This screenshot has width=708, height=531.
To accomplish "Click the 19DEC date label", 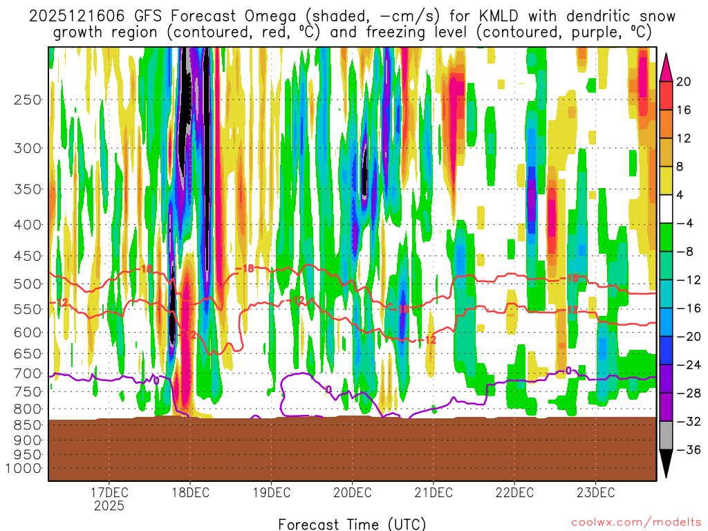I will tap(271, 492).
